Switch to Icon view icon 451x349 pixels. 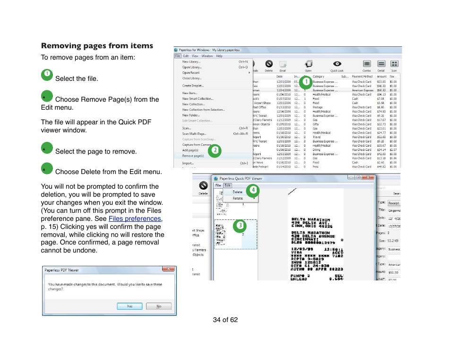click(x=394, y=64)
